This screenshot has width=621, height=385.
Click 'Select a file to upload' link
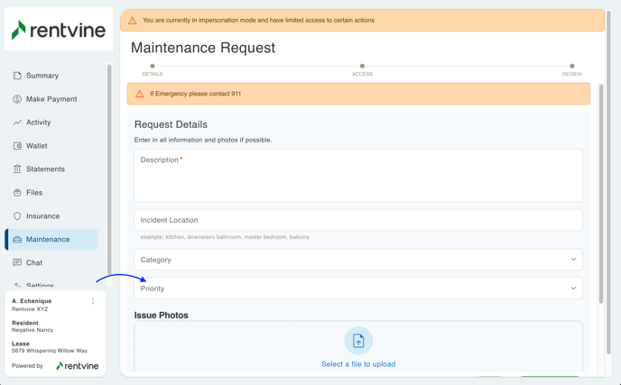point(358,364)
